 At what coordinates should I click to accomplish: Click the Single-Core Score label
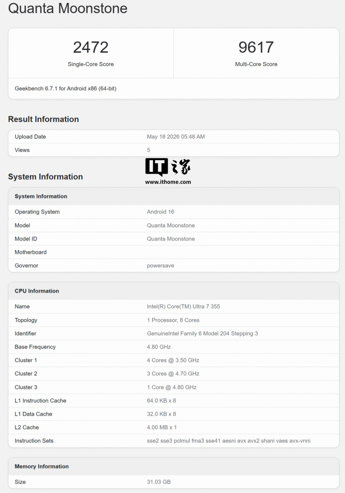point(90,64)
